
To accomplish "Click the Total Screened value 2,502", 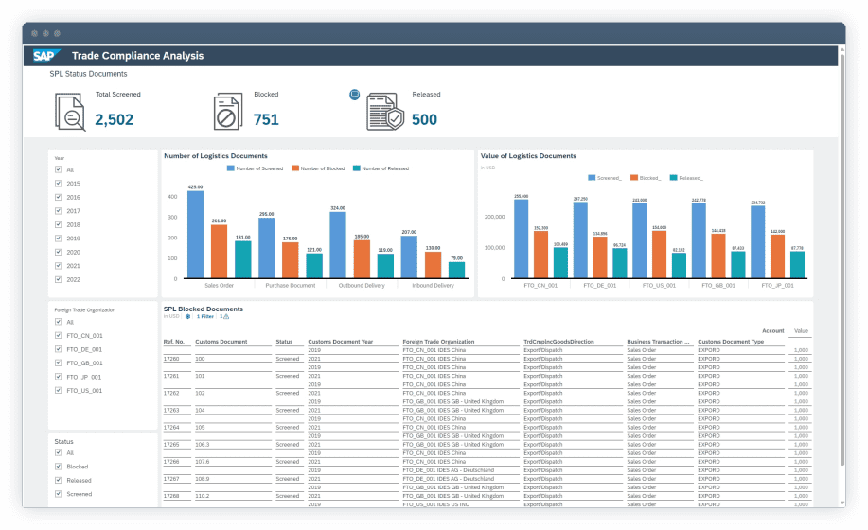I will click(114, 119).
